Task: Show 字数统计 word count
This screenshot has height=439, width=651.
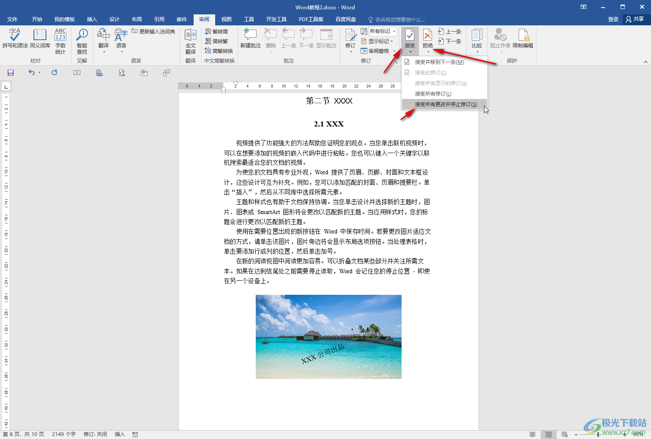Action: pyautogui.click(x=60, y=41)
